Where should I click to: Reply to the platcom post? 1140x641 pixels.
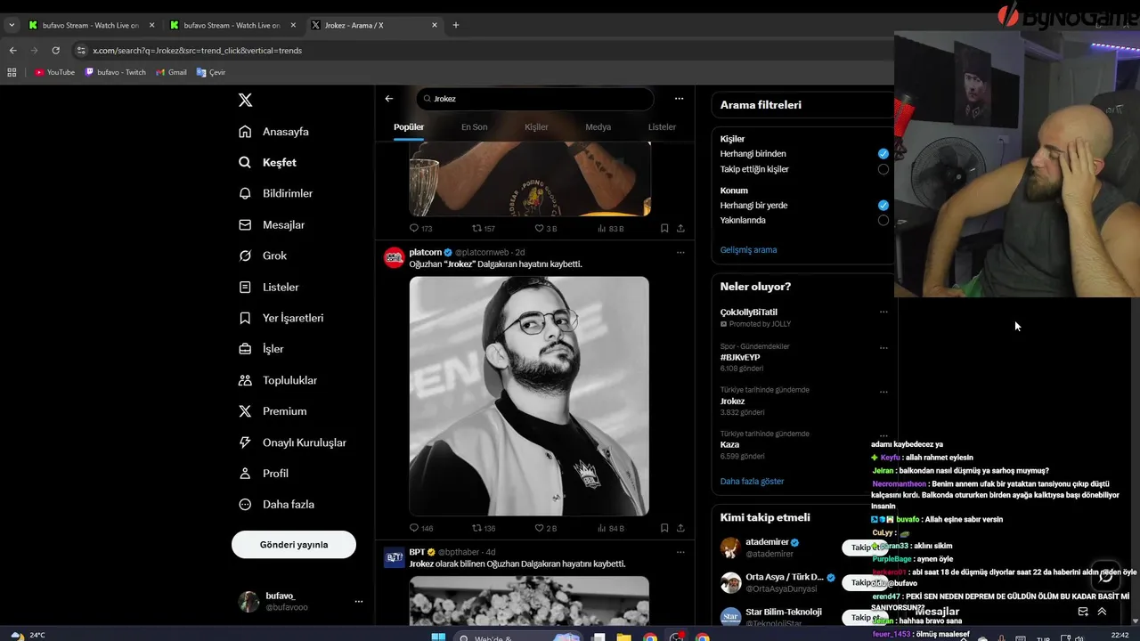coord(414,528)
